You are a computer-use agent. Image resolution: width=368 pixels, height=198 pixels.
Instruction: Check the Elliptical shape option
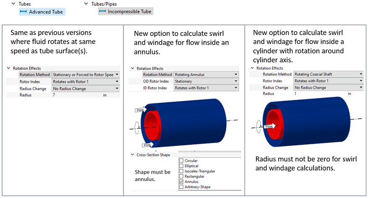(x=181, y=166)
